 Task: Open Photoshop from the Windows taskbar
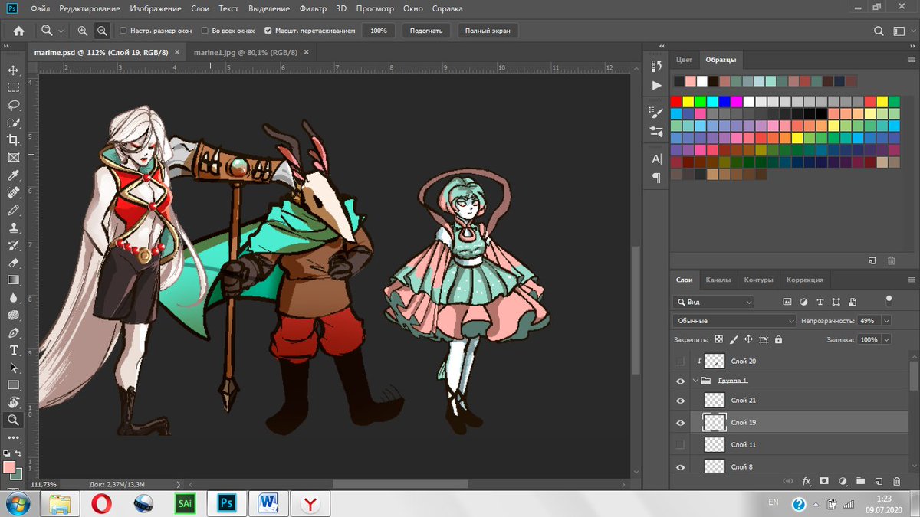tap(227, 503)
